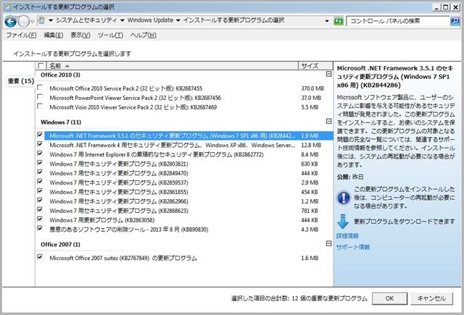This screenshot has width=464, height=315.
Task: Toggle the select-all checkbox in header
Action: 41,66
